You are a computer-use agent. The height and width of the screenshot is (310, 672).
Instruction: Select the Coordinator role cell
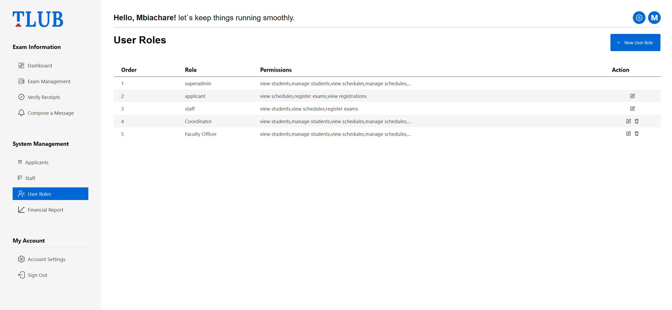pyautogui.click(x=198, y=121)
